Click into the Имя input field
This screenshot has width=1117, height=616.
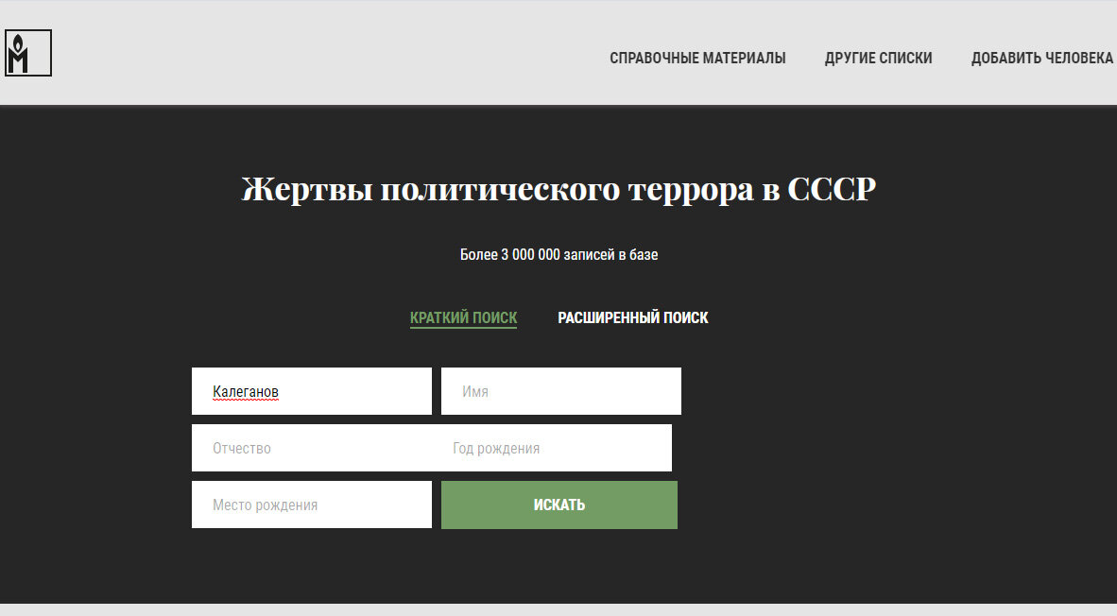pos(561,391)
